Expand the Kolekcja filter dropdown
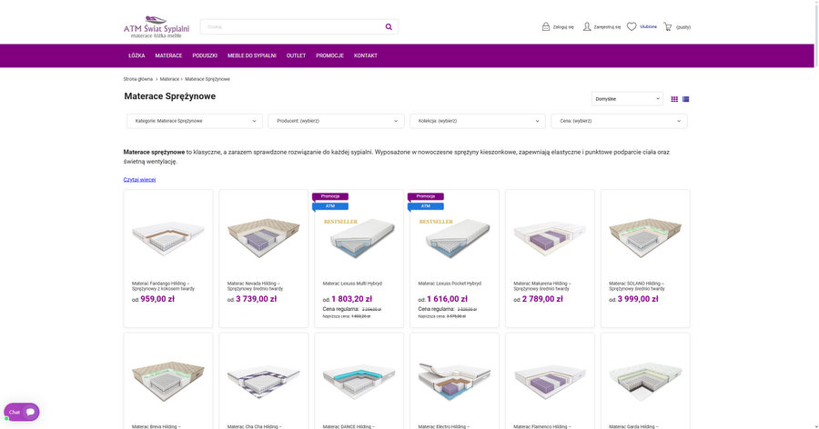 (x=478, y=121)
